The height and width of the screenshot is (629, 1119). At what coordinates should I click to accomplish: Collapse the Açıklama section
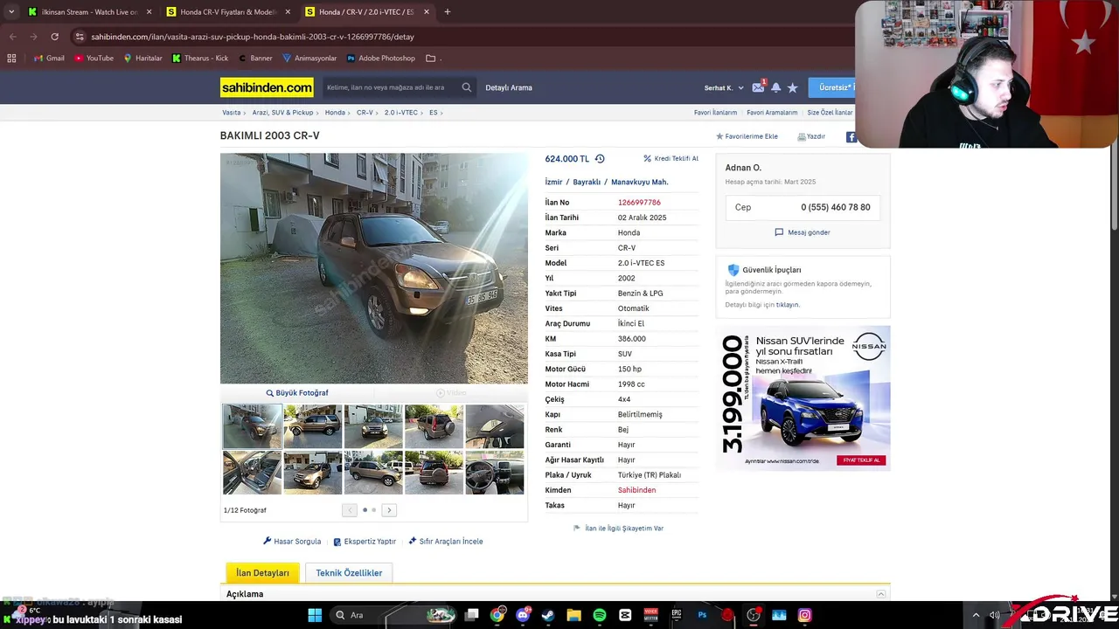click(880, 594)
